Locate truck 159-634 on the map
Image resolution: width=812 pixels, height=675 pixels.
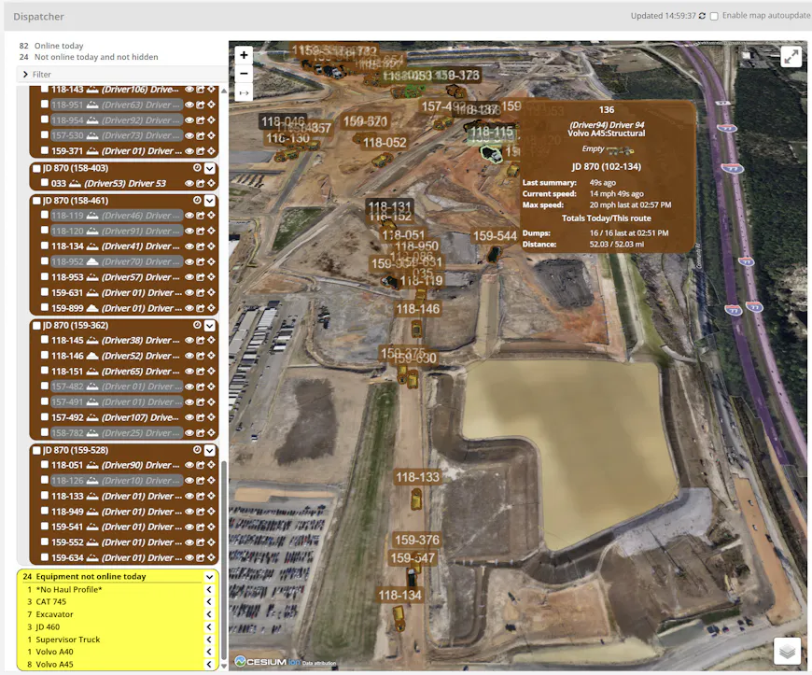211,558
